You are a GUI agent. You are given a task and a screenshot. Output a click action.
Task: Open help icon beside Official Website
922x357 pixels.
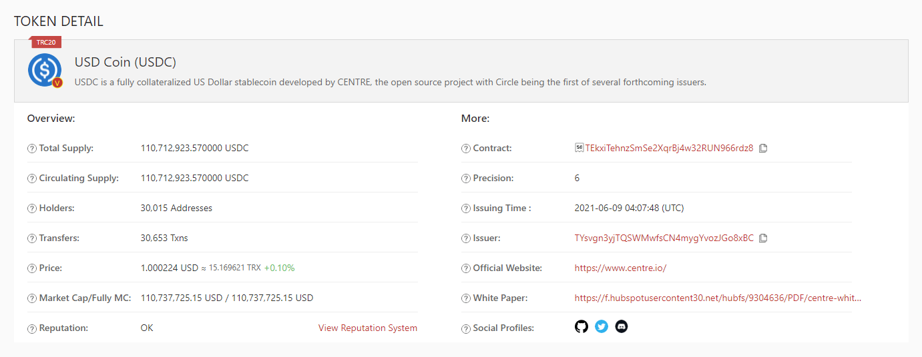[465, 268]
